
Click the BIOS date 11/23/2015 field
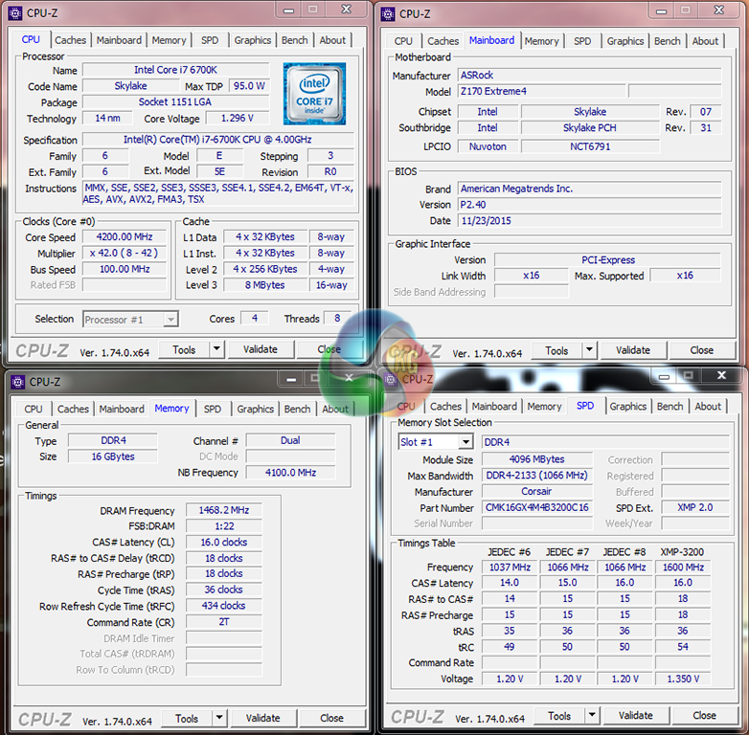(589, 221)
